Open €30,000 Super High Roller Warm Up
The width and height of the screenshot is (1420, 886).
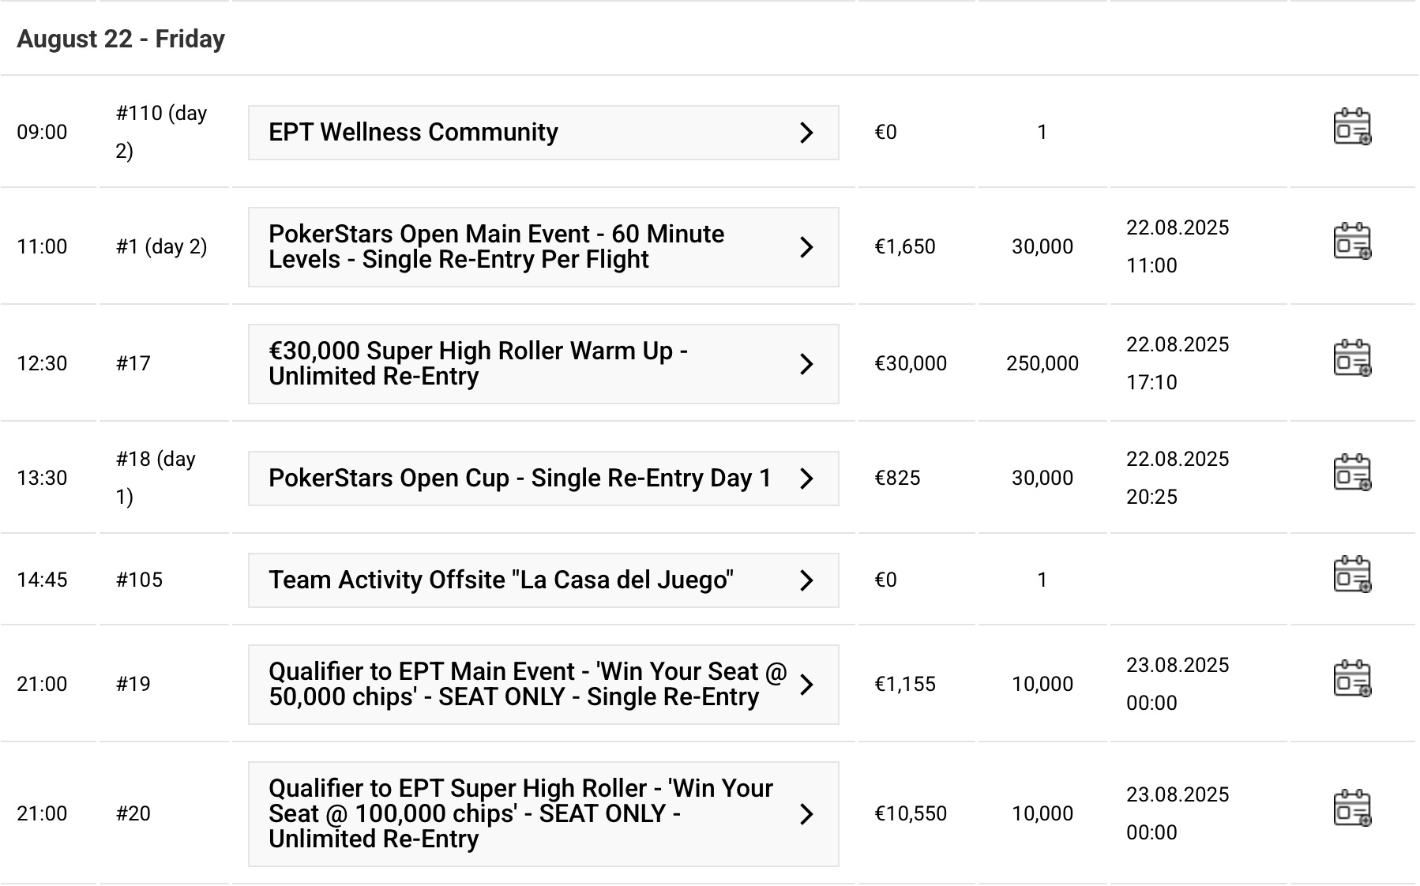coord(478,364)
